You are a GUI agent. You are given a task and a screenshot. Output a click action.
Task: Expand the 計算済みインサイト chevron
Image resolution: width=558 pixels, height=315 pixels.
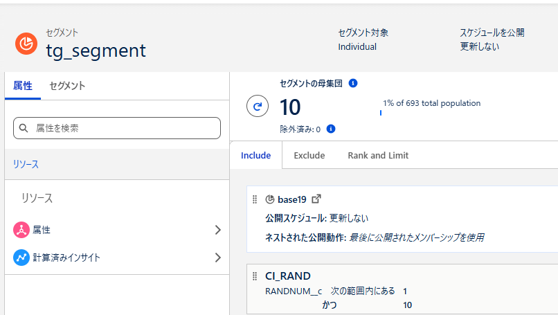coord(217,258)
